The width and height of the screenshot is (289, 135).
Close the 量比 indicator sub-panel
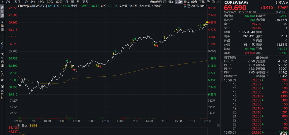point(218,125)
